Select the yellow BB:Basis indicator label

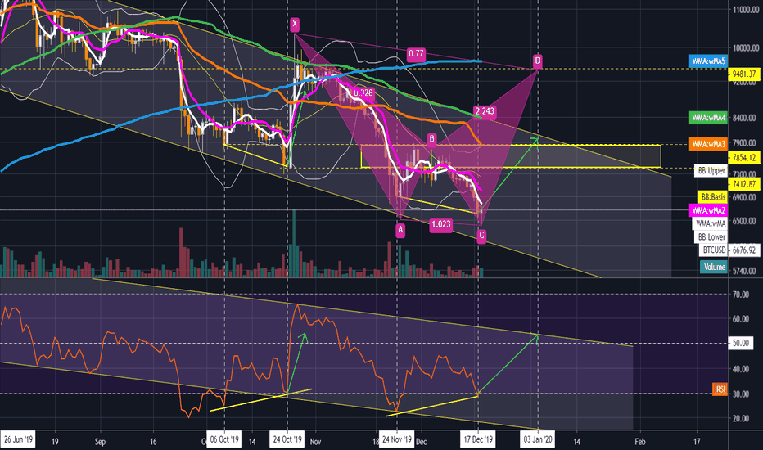click(x=713, y=197)
